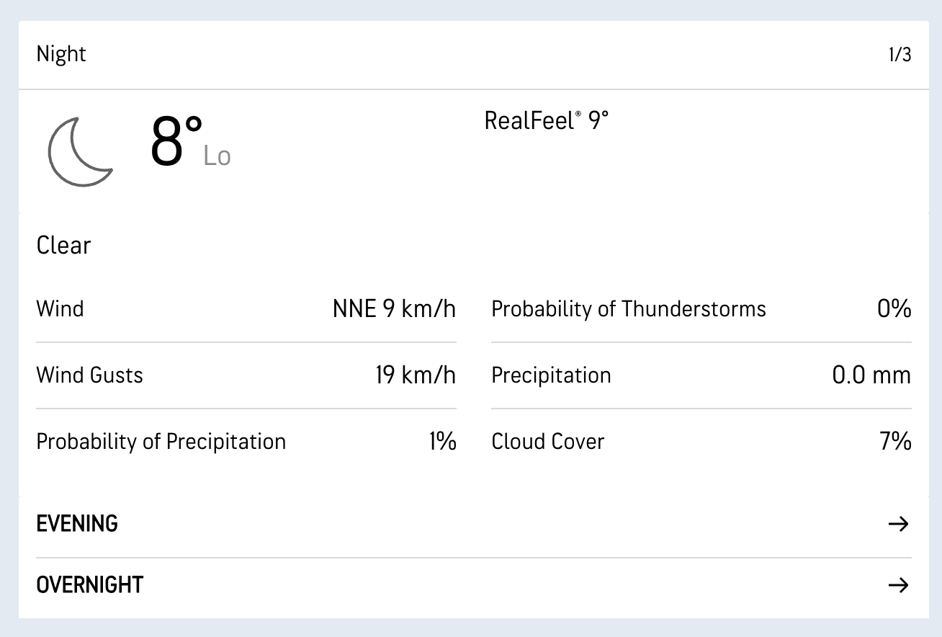Click the 1/3 page indicator
Image resolution: width=942 pixels, height=637 pixels.
click(900, 55)
